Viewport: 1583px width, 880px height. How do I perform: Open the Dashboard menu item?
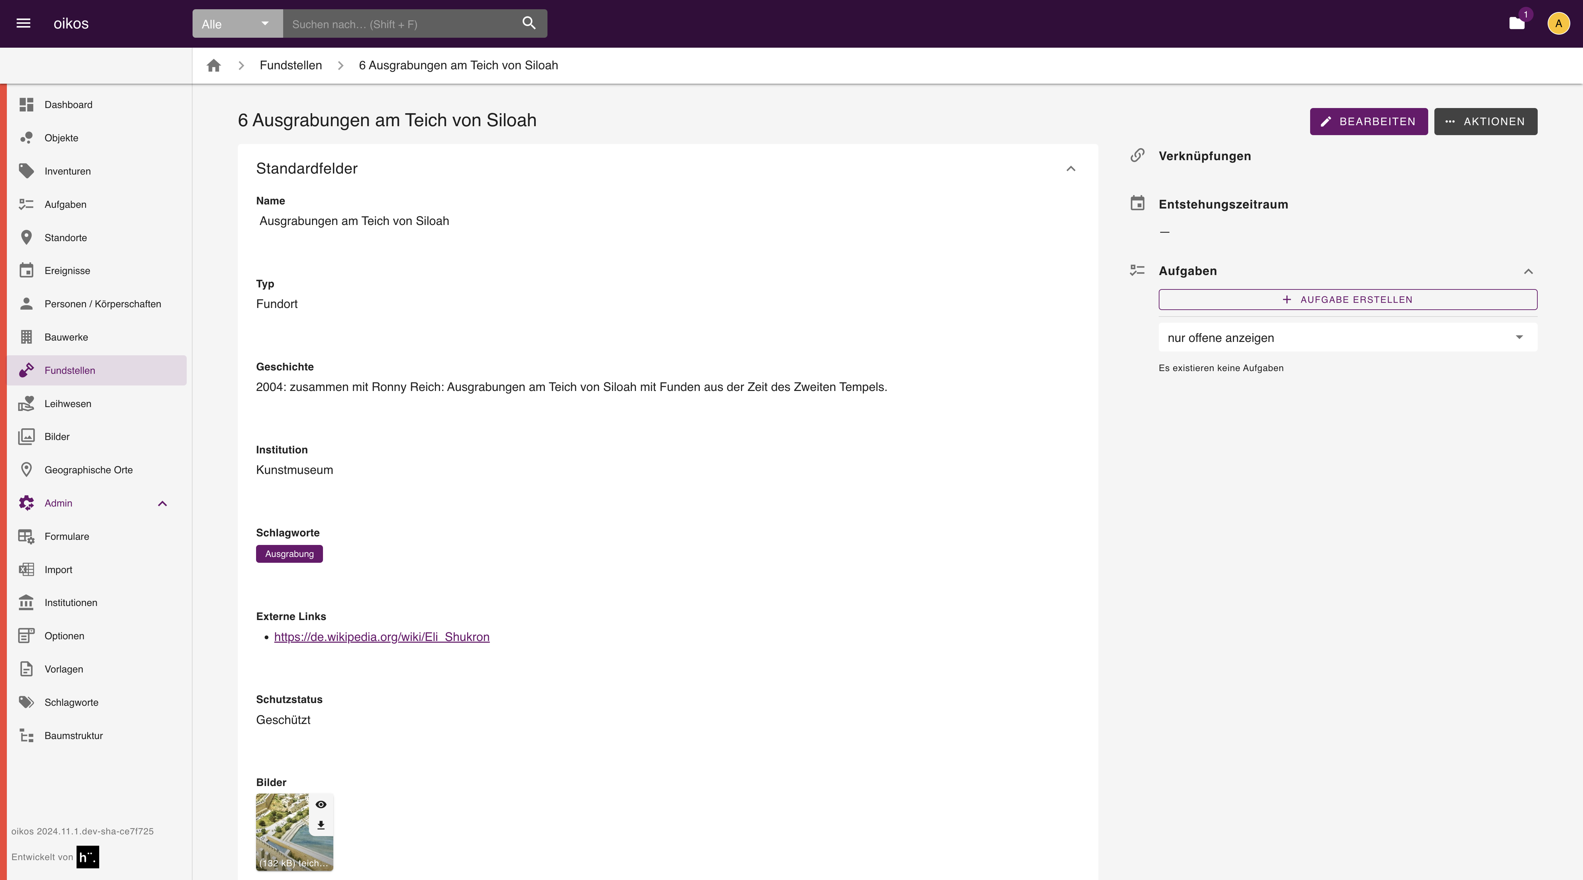96,104
